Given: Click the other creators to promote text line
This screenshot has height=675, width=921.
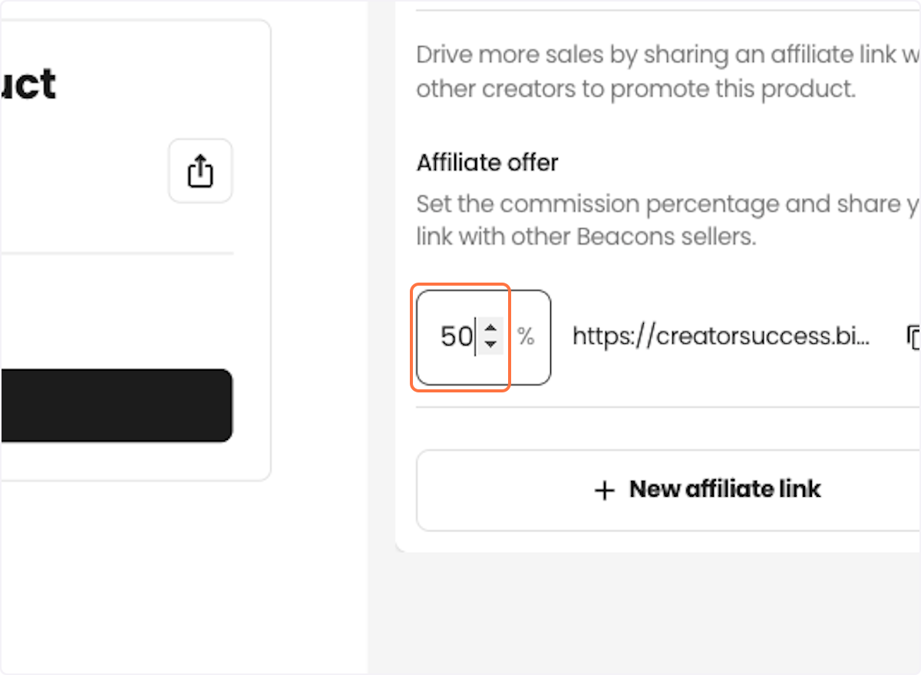Looking at the screenshot, I should click(x=635, y=88).
